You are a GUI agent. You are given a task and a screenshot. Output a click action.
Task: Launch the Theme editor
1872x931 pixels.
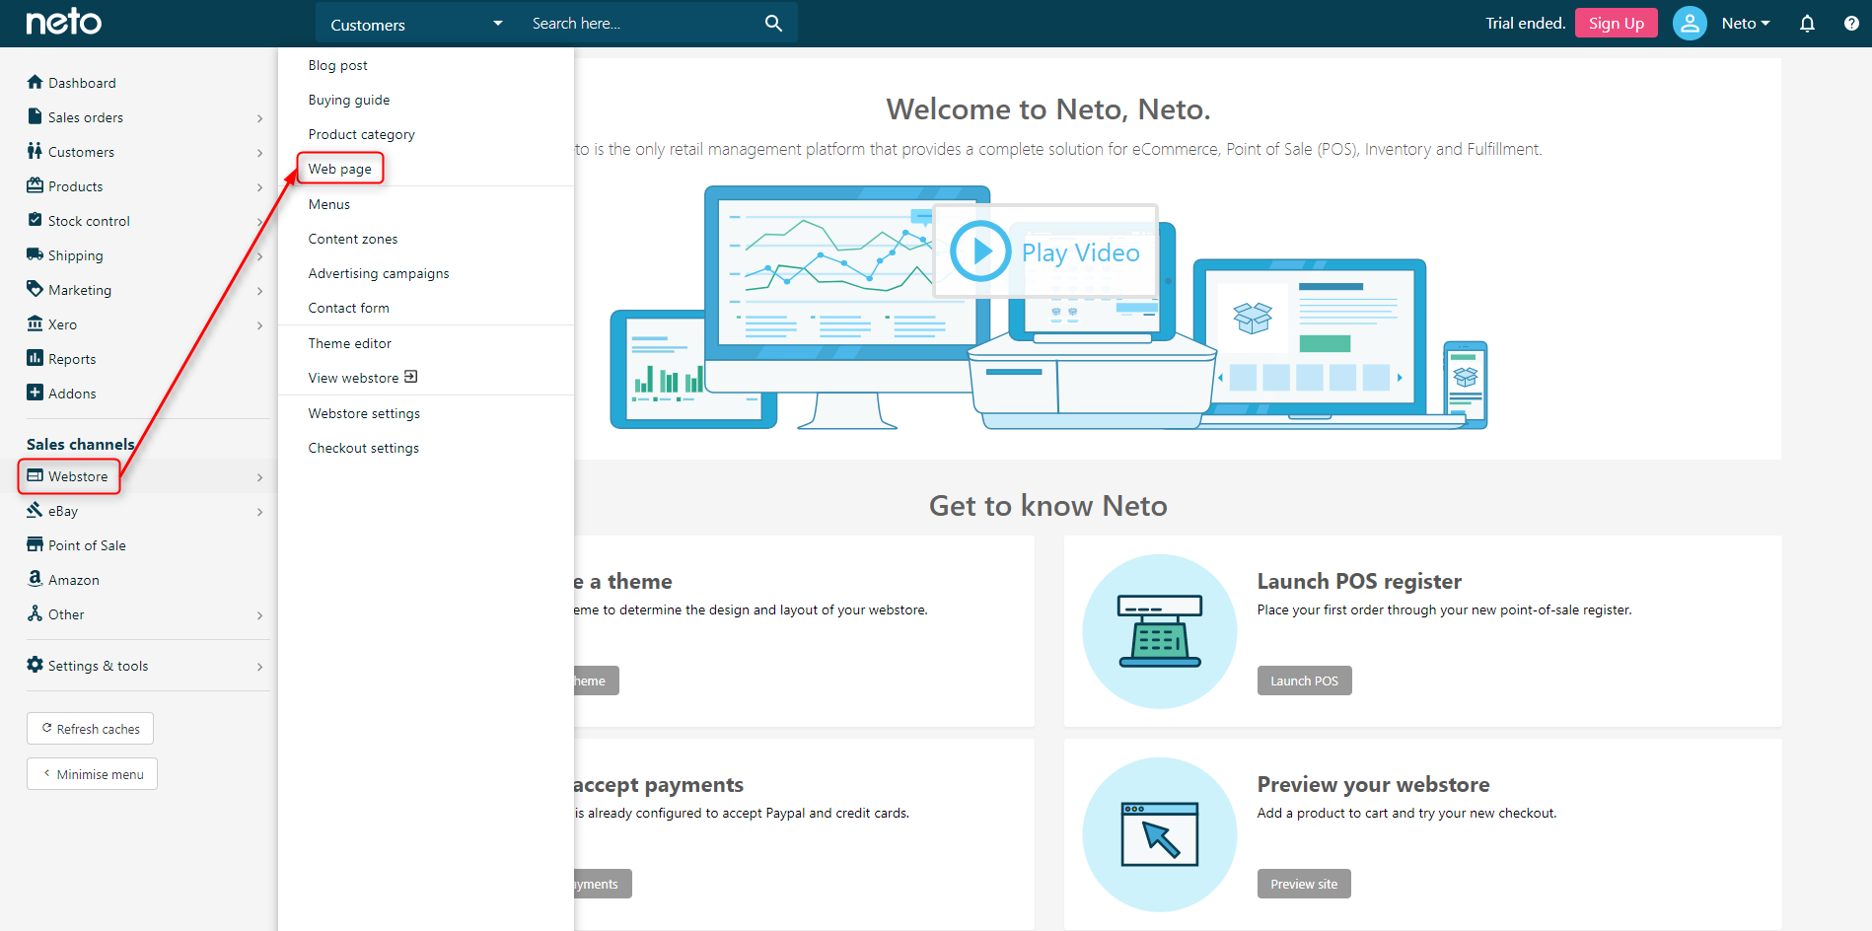349,343
